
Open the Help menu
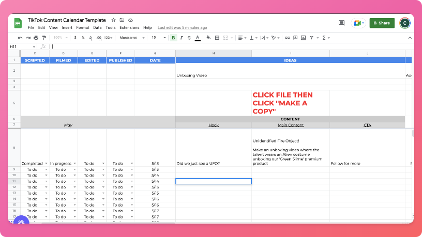(147, 28)
